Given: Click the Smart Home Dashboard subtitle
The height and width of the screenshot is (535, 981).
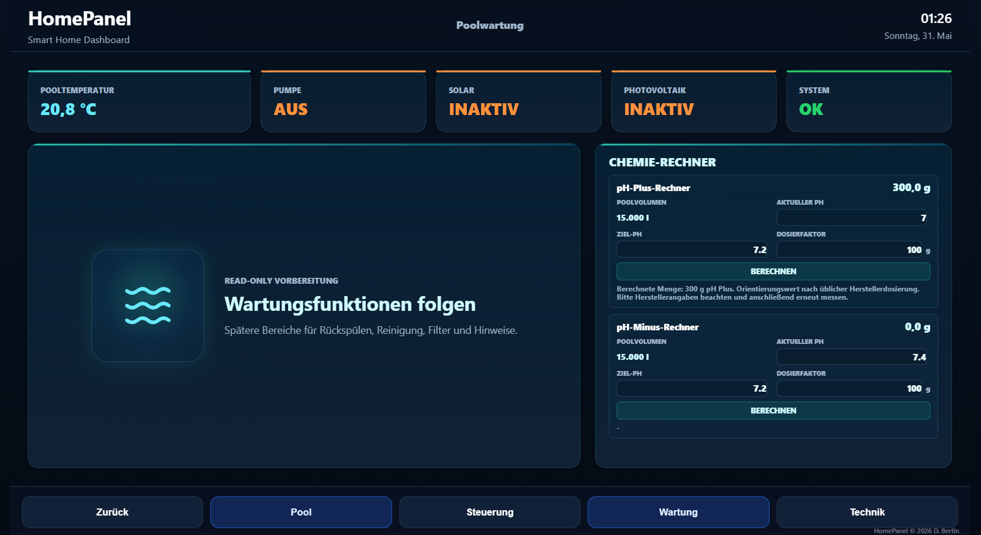Looking at the screenshot, I should 79,40.
